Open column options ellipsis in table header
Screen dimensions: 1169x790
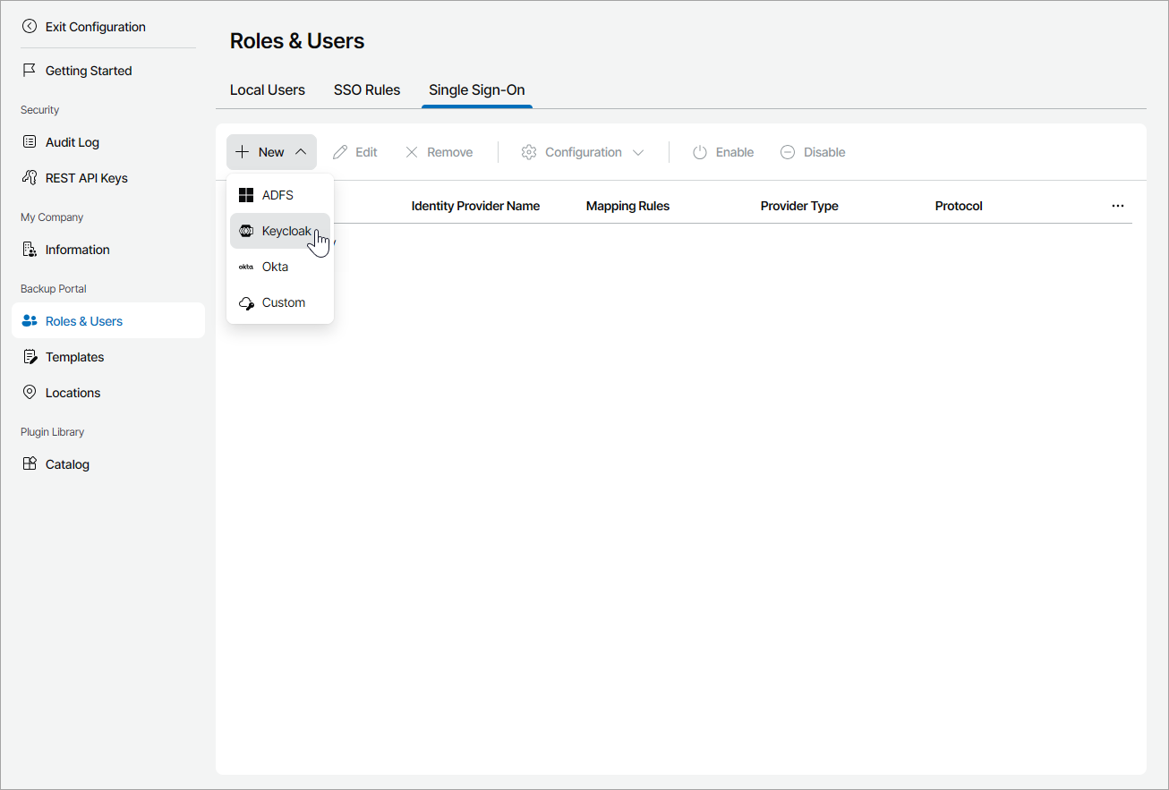(1117, 206)
